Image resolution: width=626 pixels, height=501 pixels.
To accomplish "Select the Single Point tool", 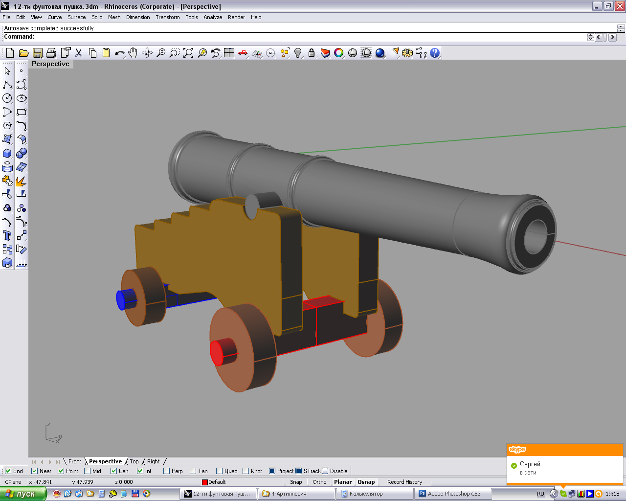I will (x=21, y=71).
